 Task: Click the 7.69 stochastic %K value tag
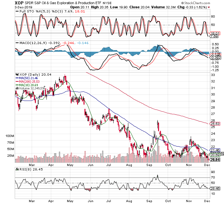(214, 36)
